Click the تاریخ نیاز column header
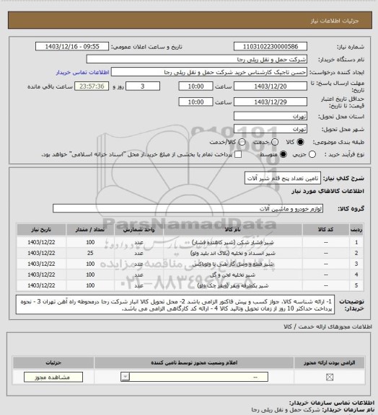The image size is (378, 415). click(41, 230)
